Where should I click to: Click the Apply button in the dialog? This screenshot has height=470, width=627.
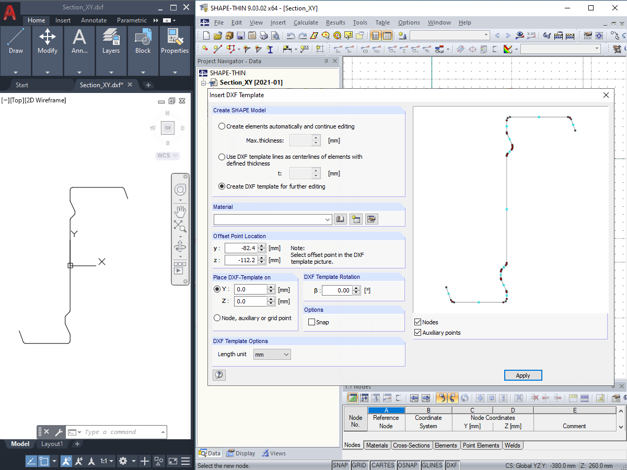(x=522, y=375)
